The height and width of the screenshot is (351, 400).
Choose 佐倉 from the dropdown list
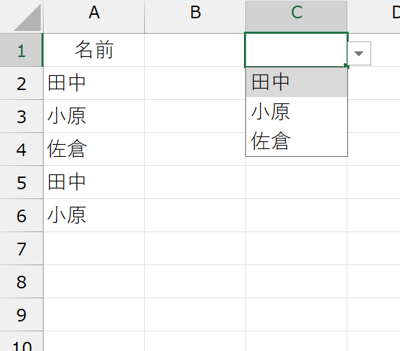point(297,141)
